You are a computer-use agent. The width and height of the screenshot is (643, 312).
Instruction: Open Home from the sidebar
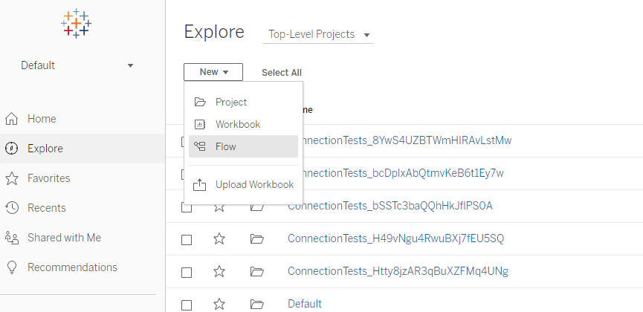click(42, 119)
